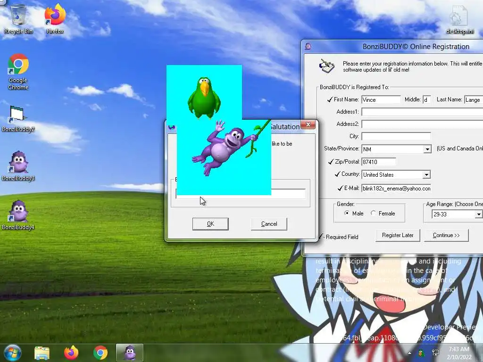Screen dimensions: 483x362
Task: Expand the State/Province dropdown
Action: tap(427, 149)
